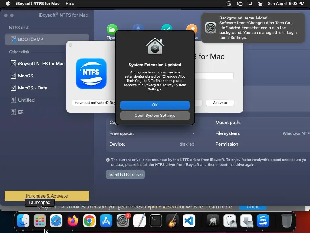Open System Settings from the dock
Image resolution: width=310 pixels, height=233 pixels.
pos(123,221)
